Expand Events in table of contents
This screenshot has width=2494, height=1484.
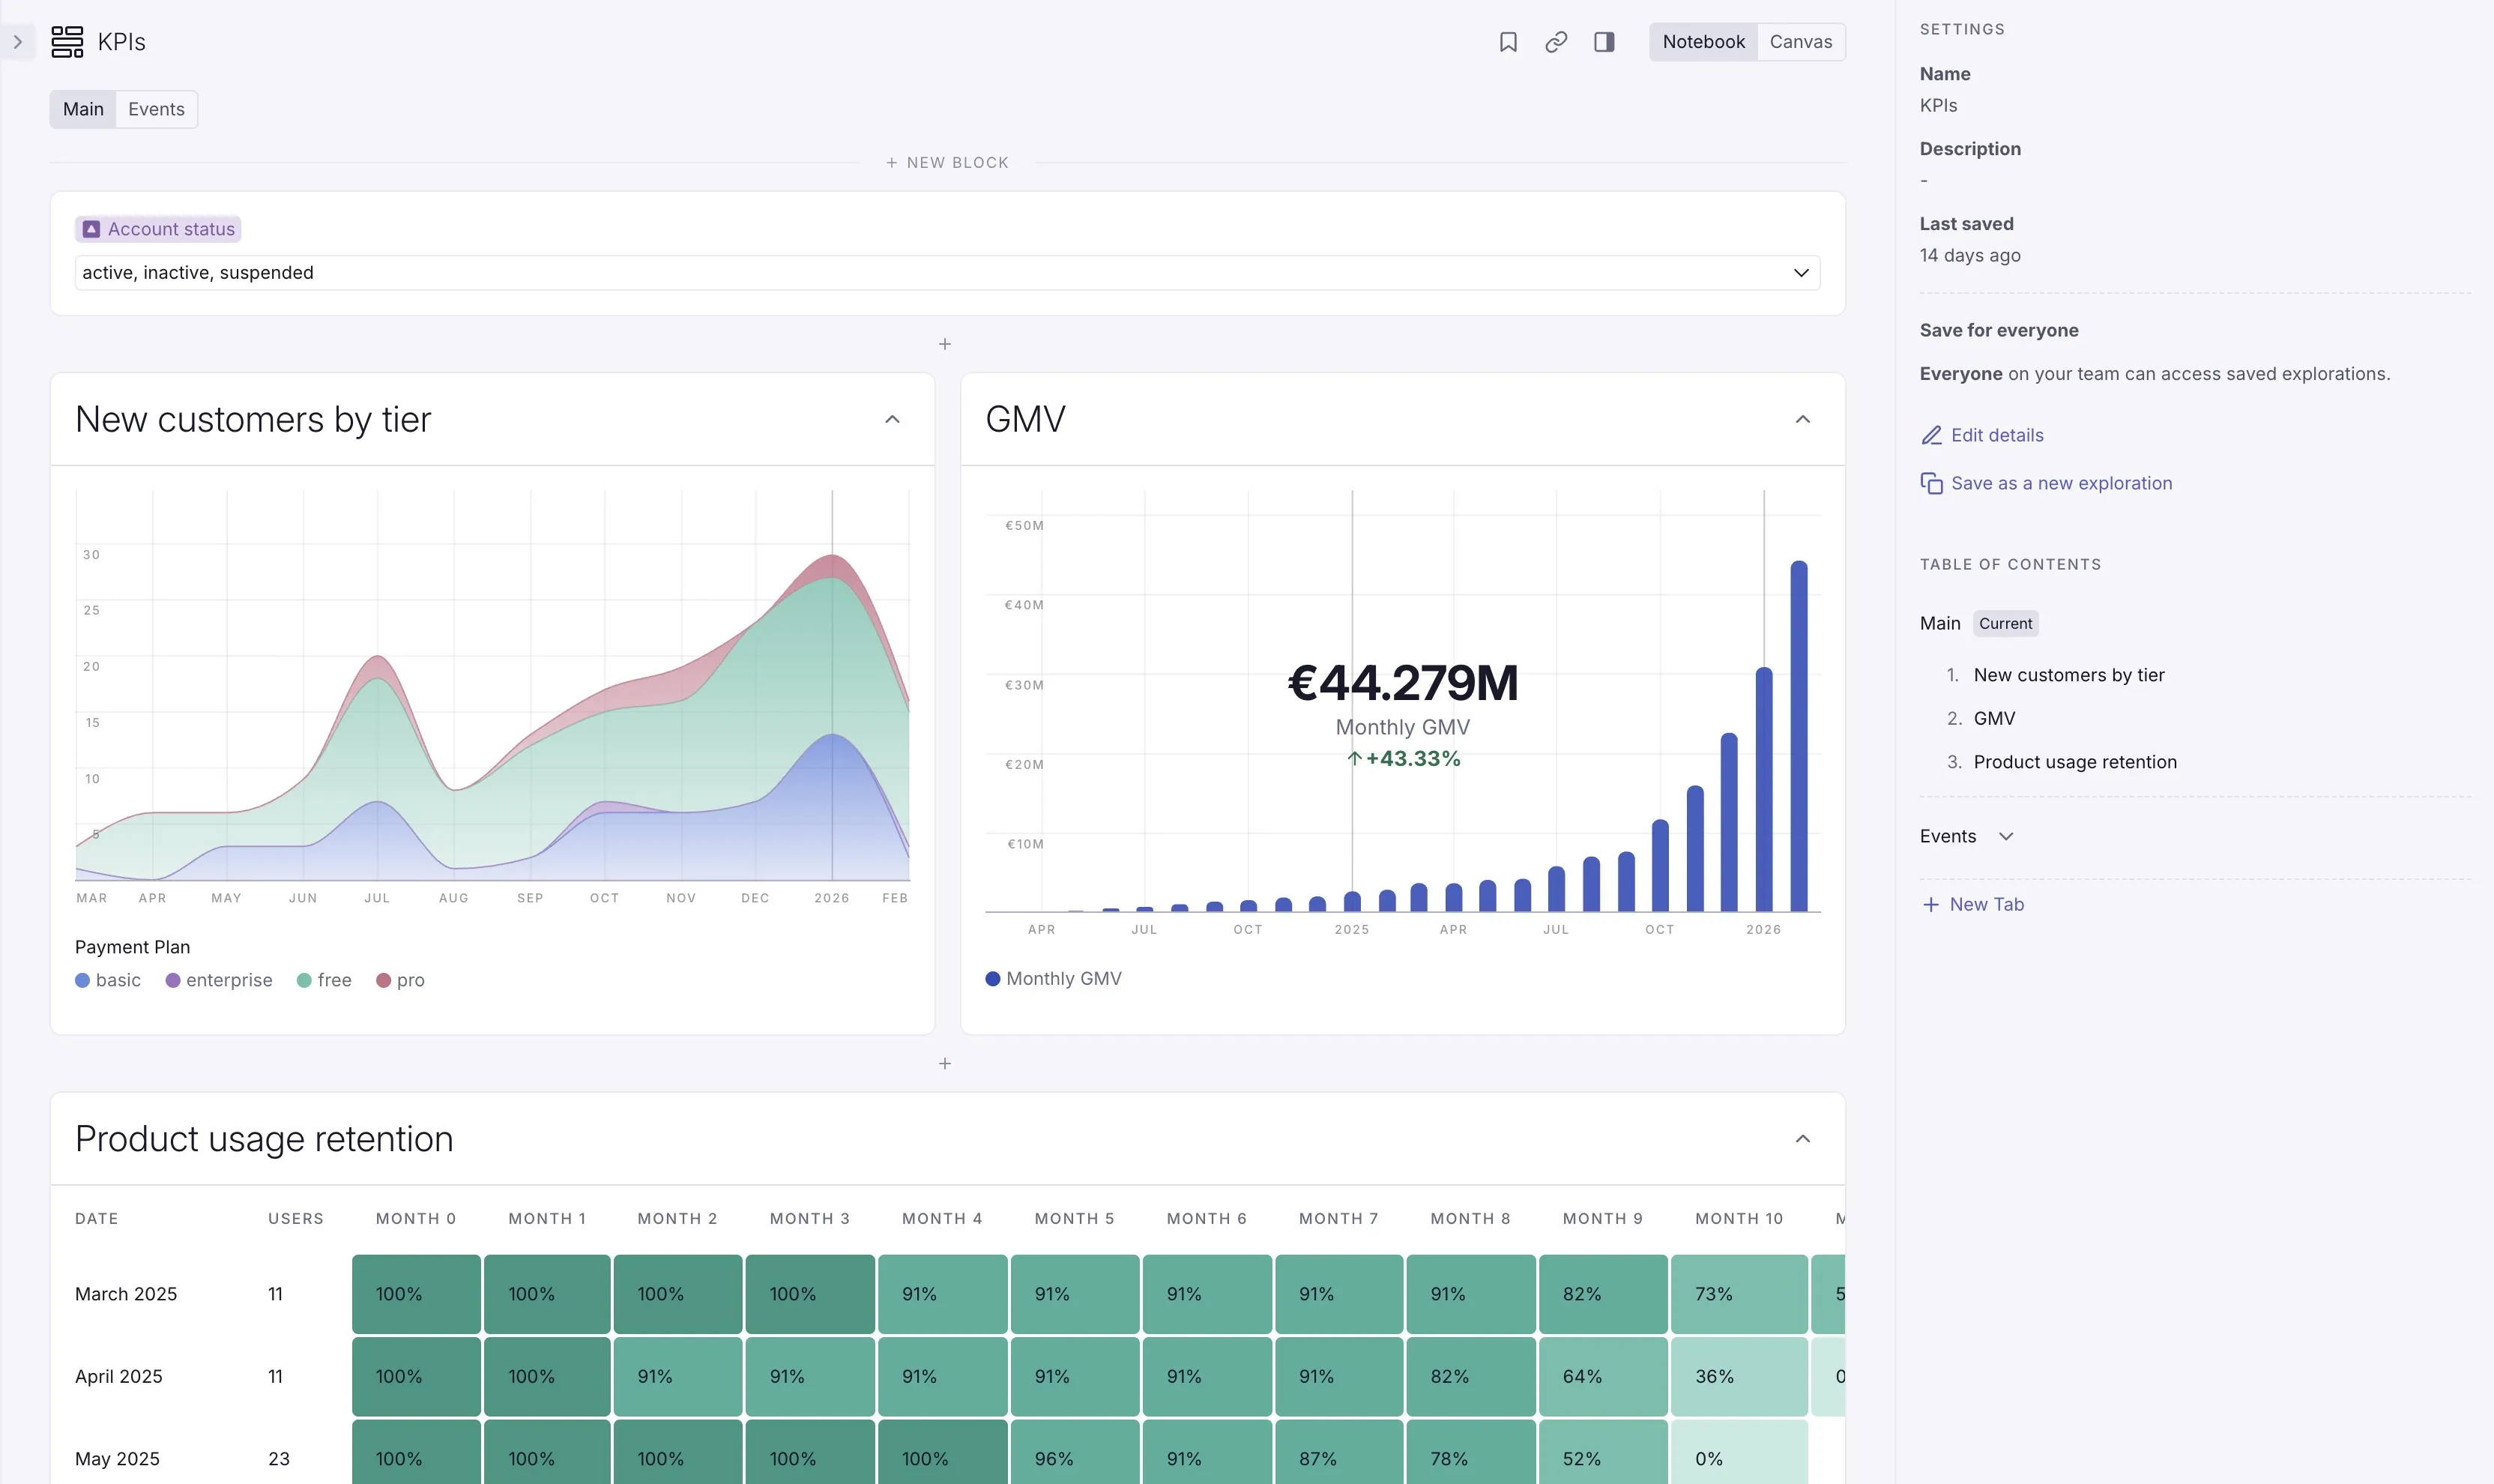2005,836
